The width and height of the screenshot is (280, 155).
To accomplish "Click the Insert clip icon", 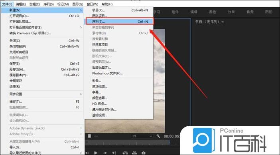I will 125,153.
